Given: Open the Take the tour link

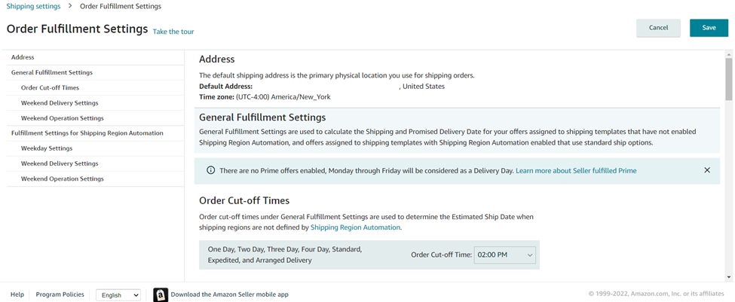Looking at the screenshot, I should (173, 32).
